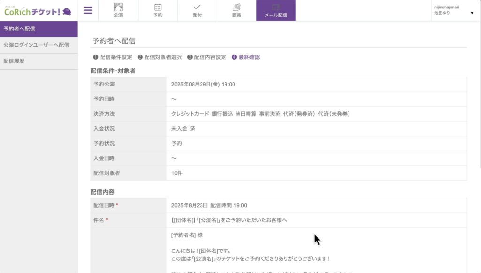This screenshot has width=481, height=273.
Task: Return to step 3 配信内容設定
Action: (x=207, y=57)
